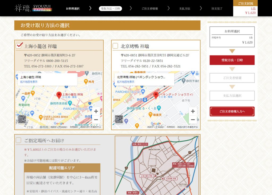Viewport: 272px width, 195px height.
Task: Click the Google logo on 北京烤鴨 map
Action: [156, 123]
